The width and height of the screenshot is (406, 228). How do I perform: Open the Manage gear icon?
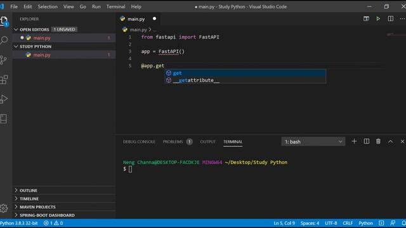point(4,208)
